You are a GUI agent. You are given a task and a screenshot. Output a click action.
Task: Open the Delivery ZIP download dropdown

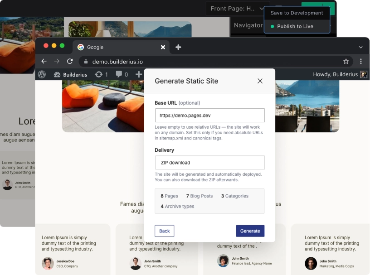[x=210, y=163]
